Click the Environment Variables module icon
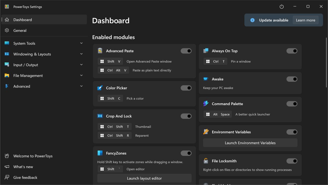Image resolution: width=328 pixels, height=185 pixels. coord(206,132)
